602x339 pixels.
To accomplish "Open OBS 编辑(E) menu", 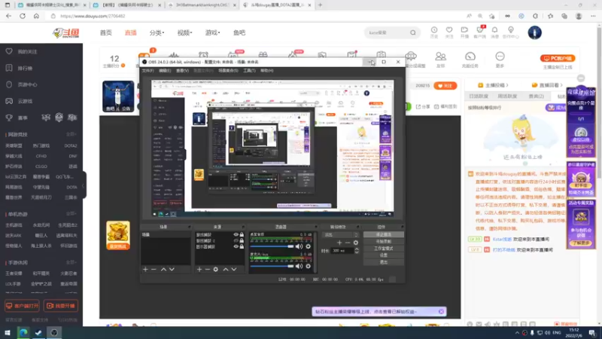I will point(165,71).
